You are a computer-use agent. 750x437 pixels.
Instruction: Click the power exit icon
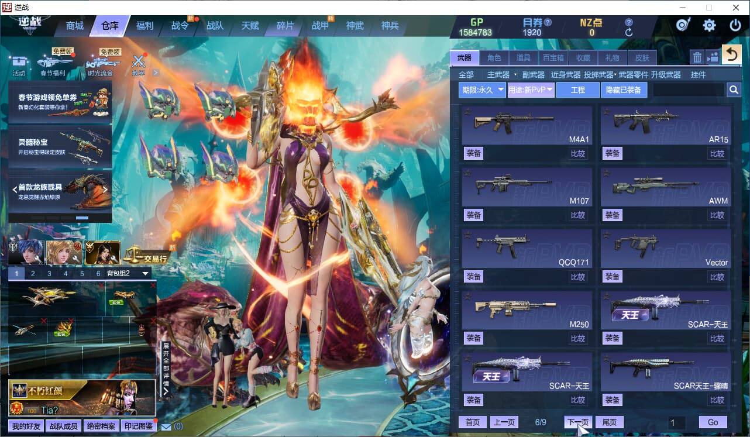click(x=735, y=25)
